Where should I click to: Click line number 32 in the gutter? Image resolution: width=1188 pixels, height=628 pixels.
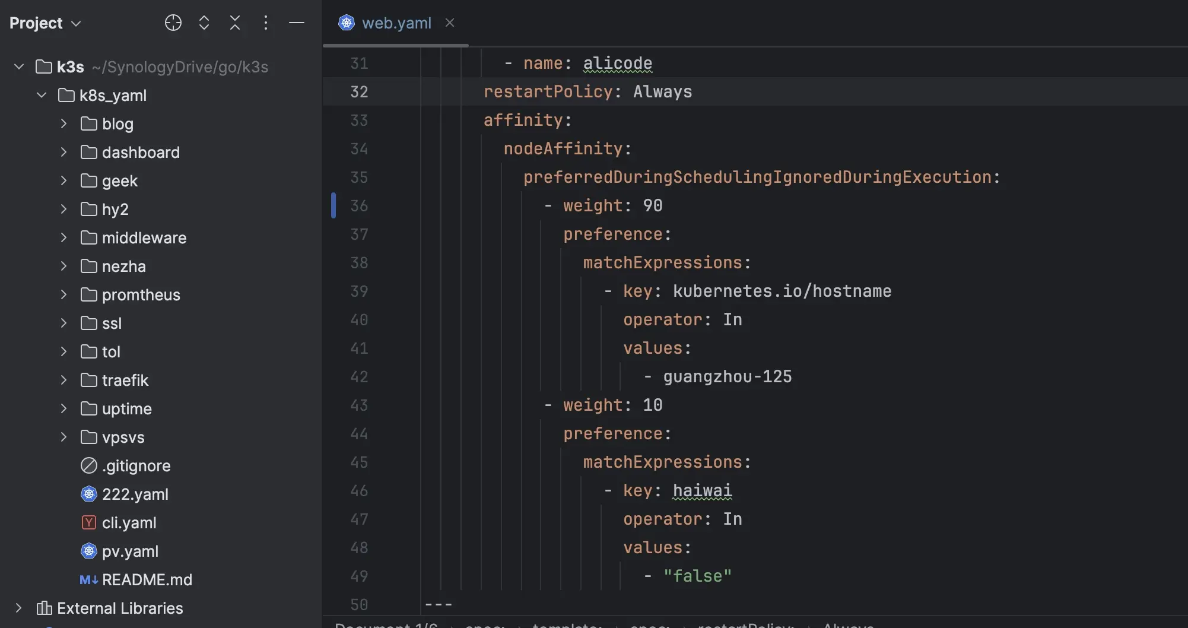(359, 91)
